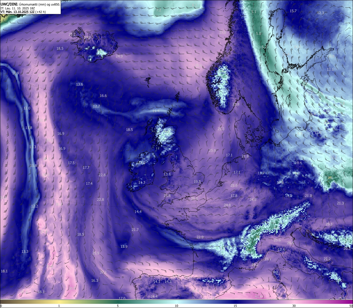Click the valid time line 'VT: Mán. 13.10.2025 12Z (+42 h)'
Viewport: 353px width, 308px height.
click(x=23, y=12)
